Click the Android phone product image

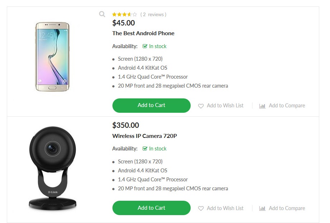coord(52,57)
